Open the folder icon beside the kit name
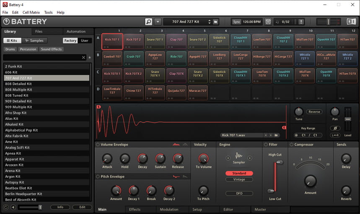360x214 pixels. (215, 22)
